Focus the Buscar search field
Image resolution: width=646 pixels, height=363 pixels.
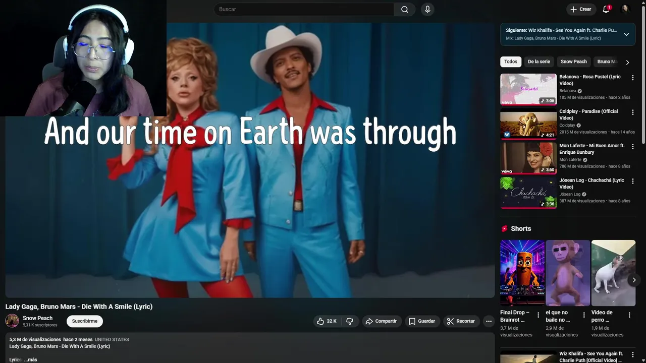click(304, 9)
